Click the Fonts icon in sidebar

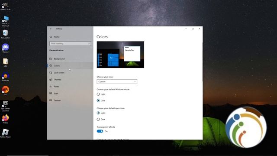click(51, 87)
